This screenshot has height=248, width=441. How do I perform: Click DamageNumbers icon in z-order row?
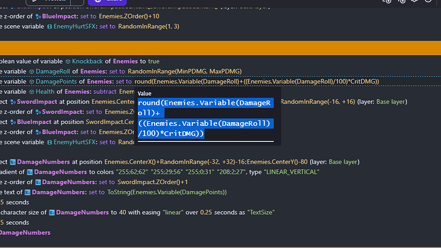38,183
